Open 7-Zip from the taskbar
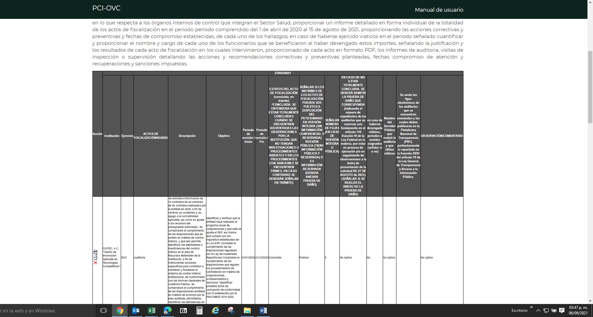593x317 pixels. tap(184, 310)
